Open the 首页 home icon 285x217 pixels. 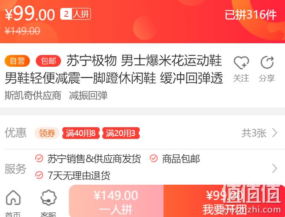pos(13,198)
